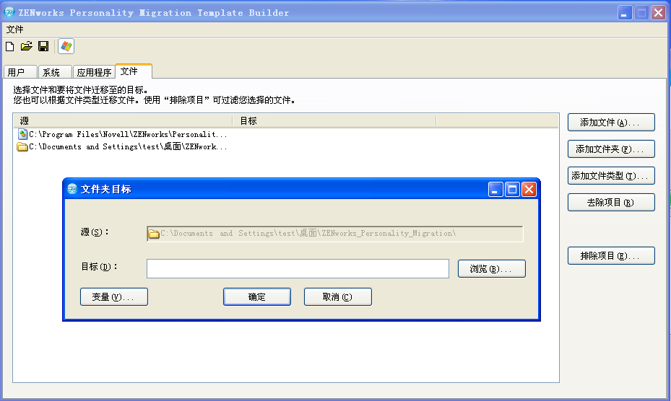Click the 添加文件类型(T)... button
The width and height of the screenshot is (671, 401).
(611, 176)
